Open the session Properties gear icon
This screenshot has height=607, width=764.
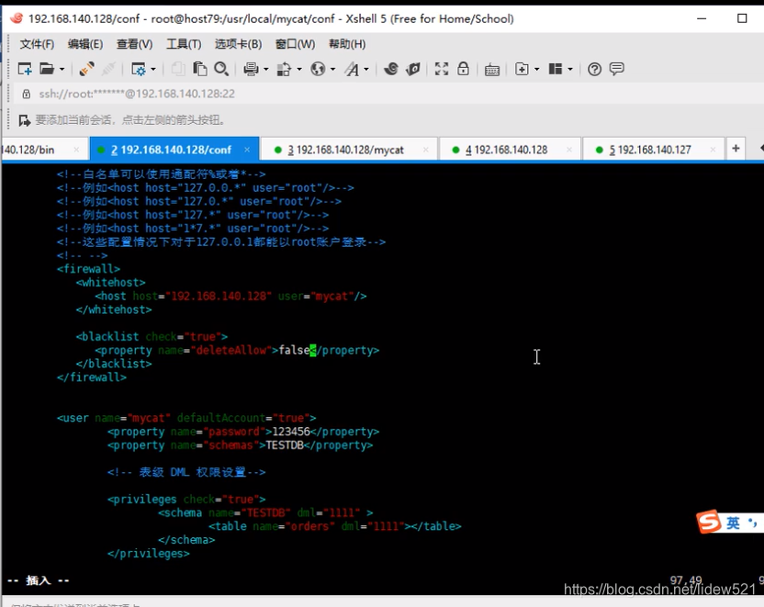click(139, 69)
